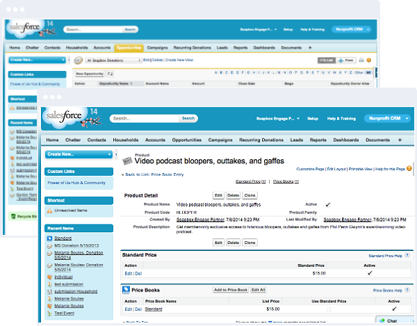Click the orange help icon in back window
Image resolution: width=417 pixels, height=326 pixels.
point(368,60)
